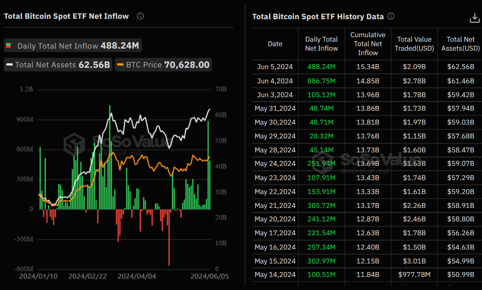Click info icon beside Total Bitcoin Spot ETF Net Inflow
482x290 pixels.
tap(140, 16)
